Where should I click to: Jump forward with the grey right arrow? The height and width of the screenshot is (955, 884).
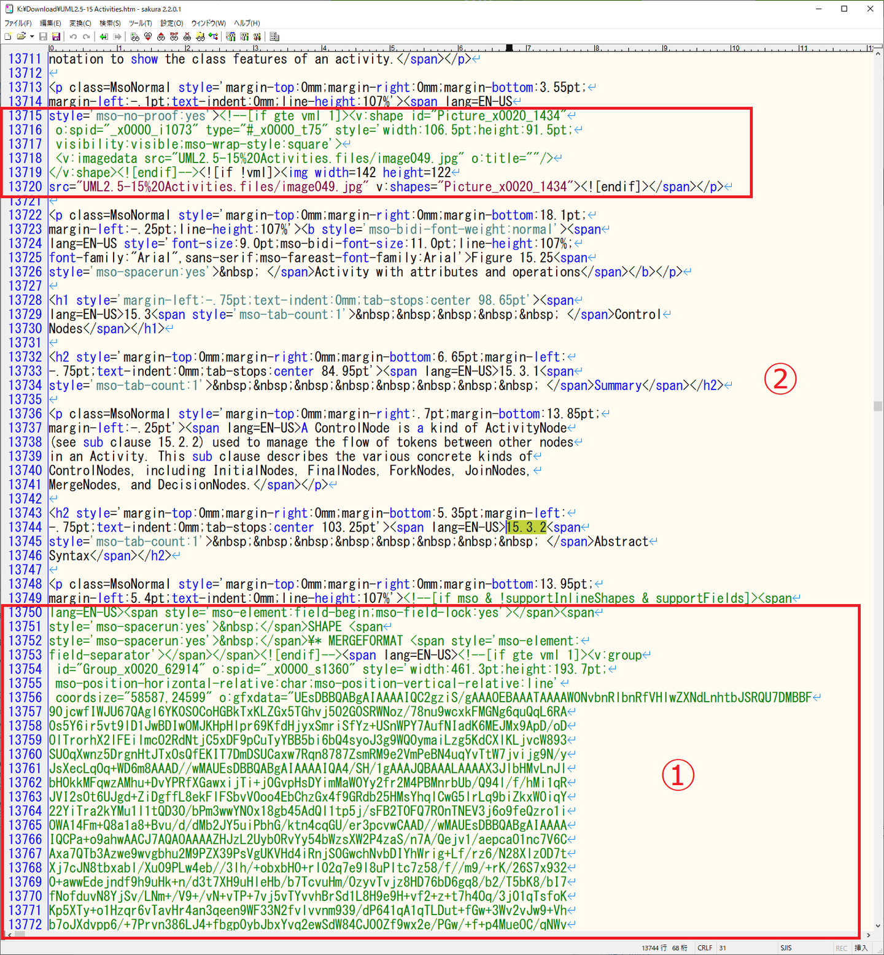pos(117,37)
